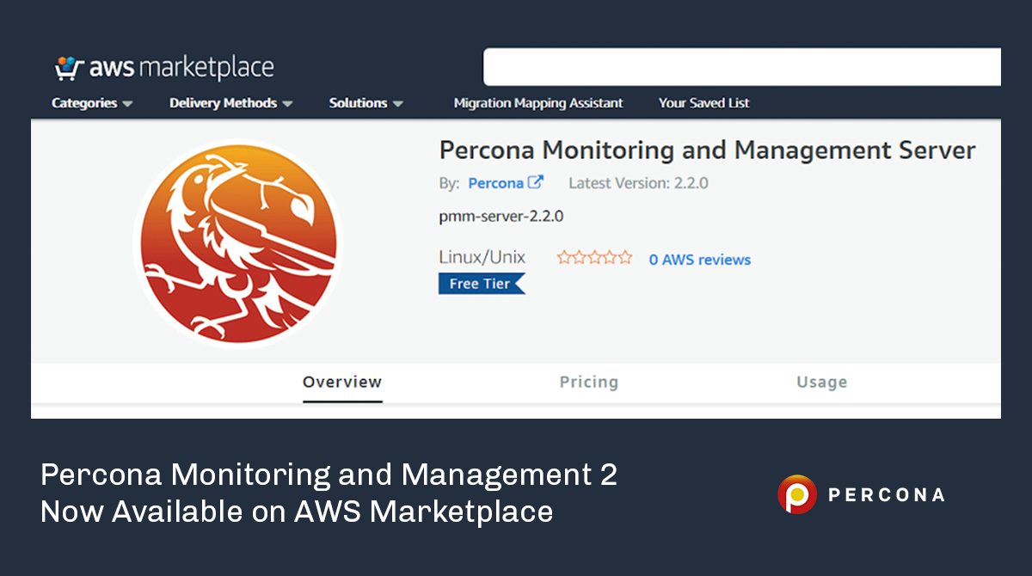1032x576 pixels.
Task: Click the Percona crow product logo
Action: click(x=238, y=244)
